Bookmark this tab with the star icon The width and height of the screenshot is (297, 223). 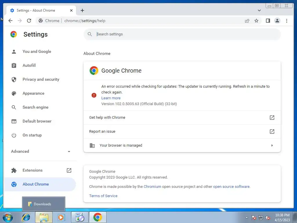pyautogui.click(x=256, y=21)
